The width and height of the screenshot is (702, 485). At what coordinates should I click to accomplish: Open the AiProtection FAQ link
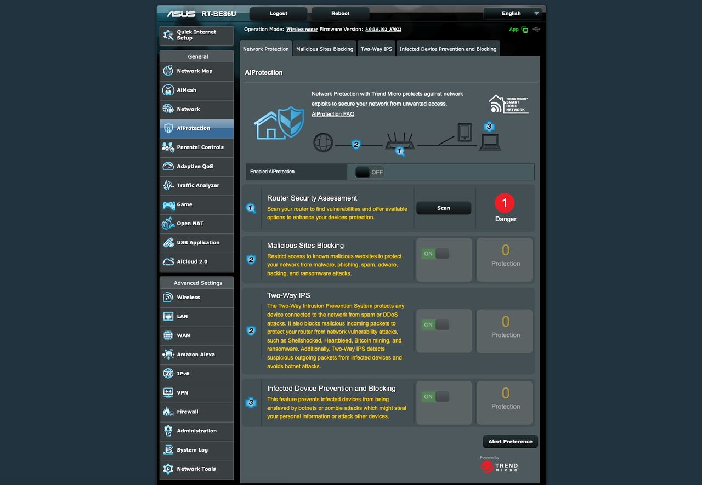point(333,114)
